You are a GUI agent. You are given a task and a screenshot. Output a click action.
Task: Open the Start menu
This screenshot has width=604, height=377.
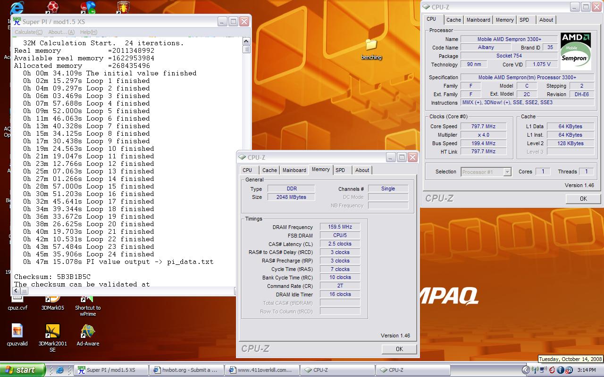point(23,370)
